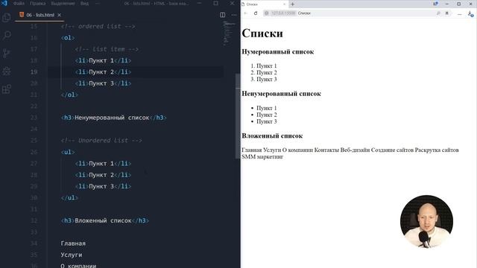Image resolution: width=477 pixels, height=268 pixels.
Task: Open the overflow menu after Вид
Action: point(98,3)
